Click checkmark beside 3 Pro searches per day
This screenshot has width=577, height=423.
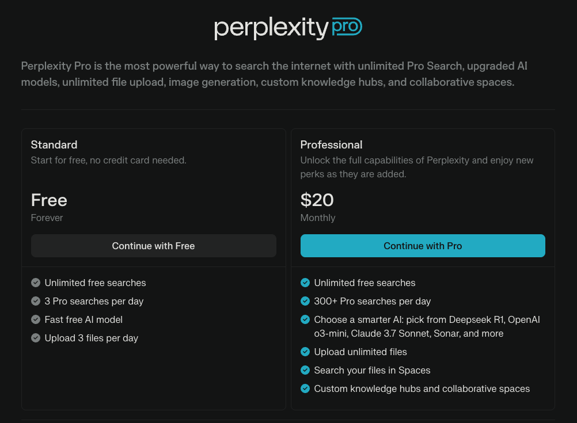pos(36,301)
